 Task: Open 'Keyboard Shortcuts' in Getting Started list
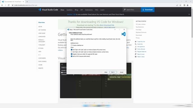coord(141,32)
